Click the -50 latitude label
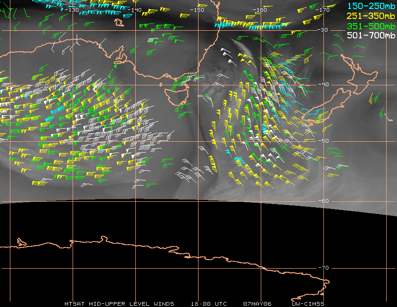Viewport: 397px width, 307px height. click(323, 141)
